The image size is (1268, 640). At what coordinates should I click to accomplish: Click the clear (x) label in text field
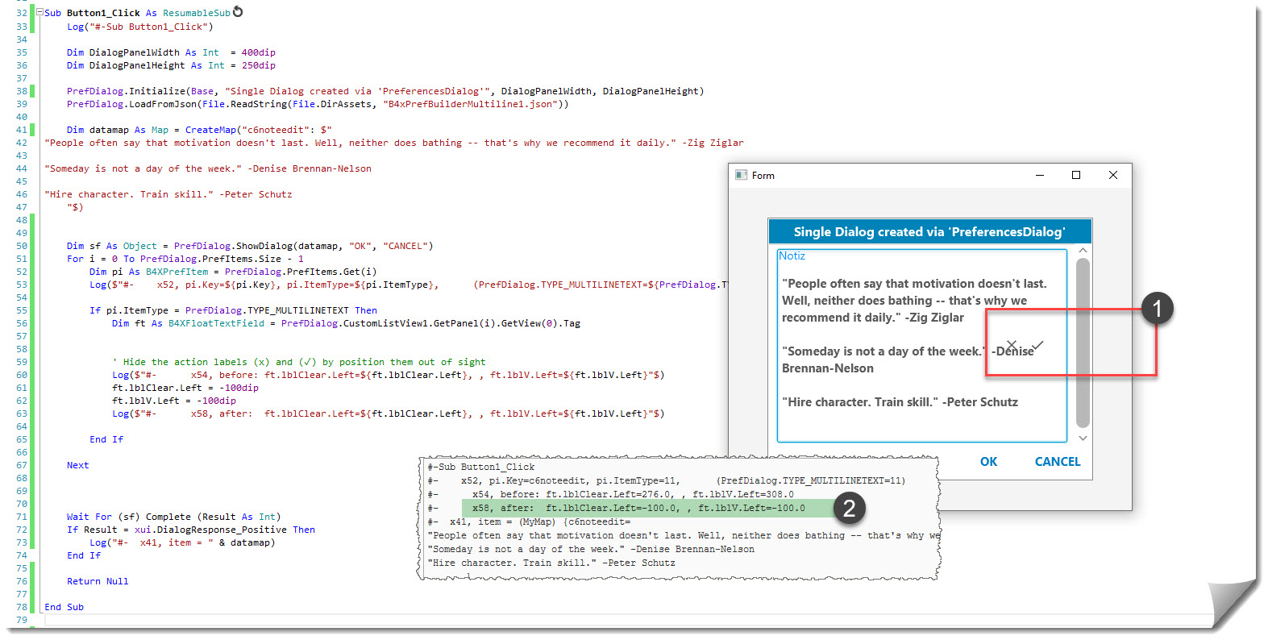[x=1012, y=345]
